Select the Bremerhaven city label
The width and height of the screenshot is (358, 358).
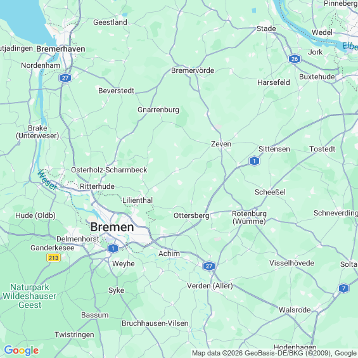coord(61,49)
